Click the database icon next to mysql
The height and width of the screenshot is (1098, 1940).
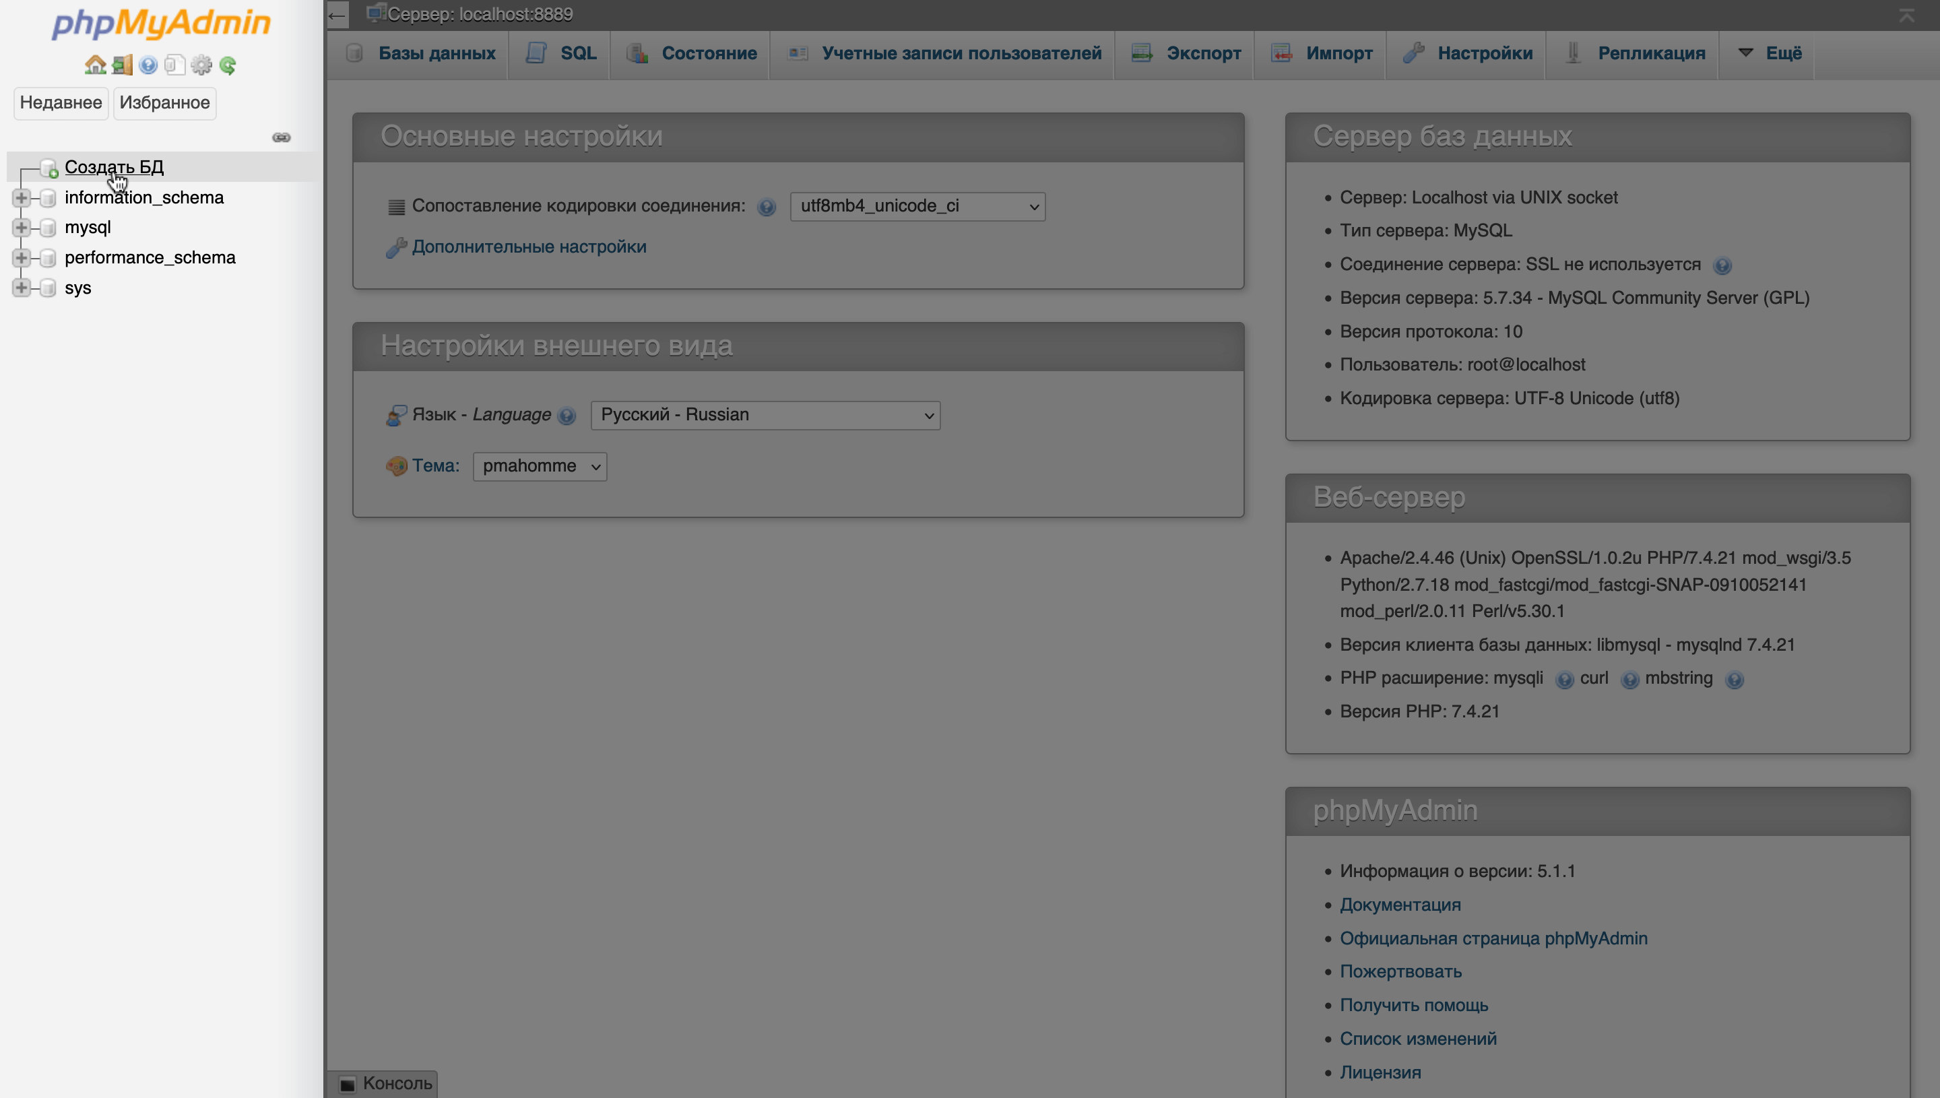[x=48, y=228]
